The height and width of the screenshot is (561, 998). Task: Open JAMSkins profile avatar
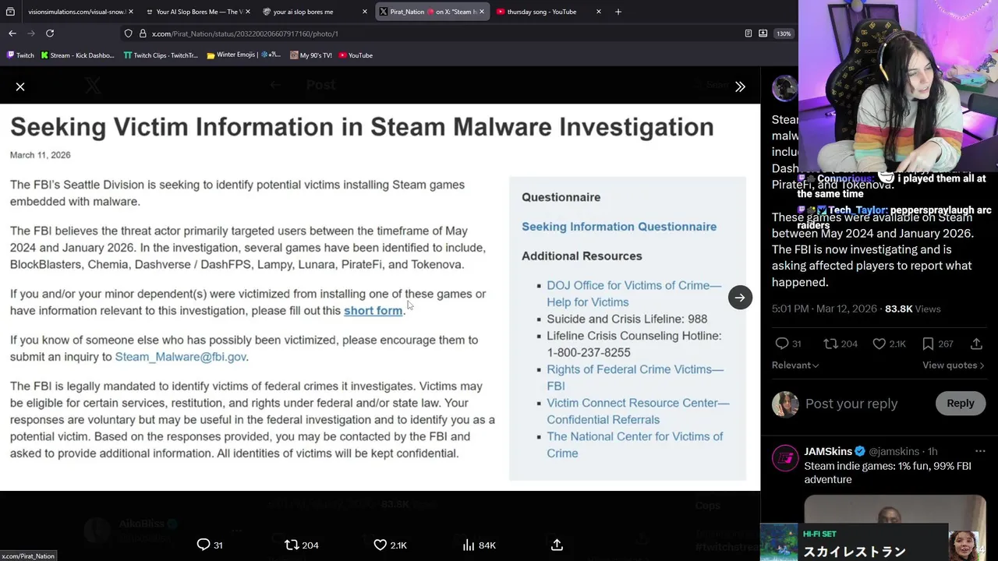[x=785, y=458]
